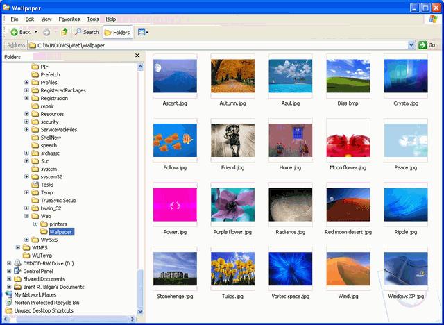
Task: Click the Control Panel icon
Action: click(x=17, y=271)
